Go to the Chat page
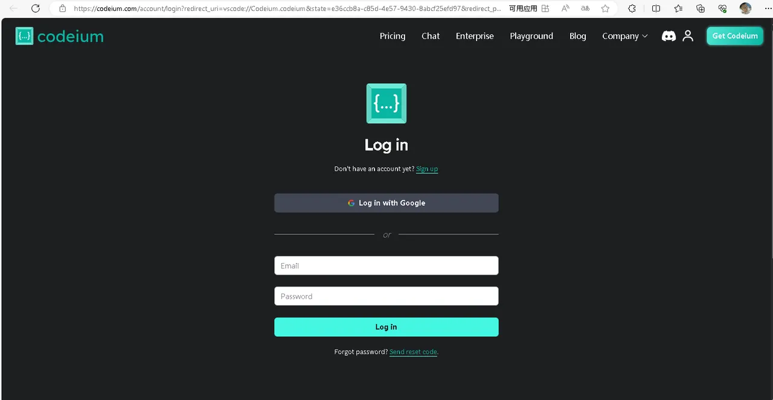Screen dimensions: 773x400 [431, 36]
